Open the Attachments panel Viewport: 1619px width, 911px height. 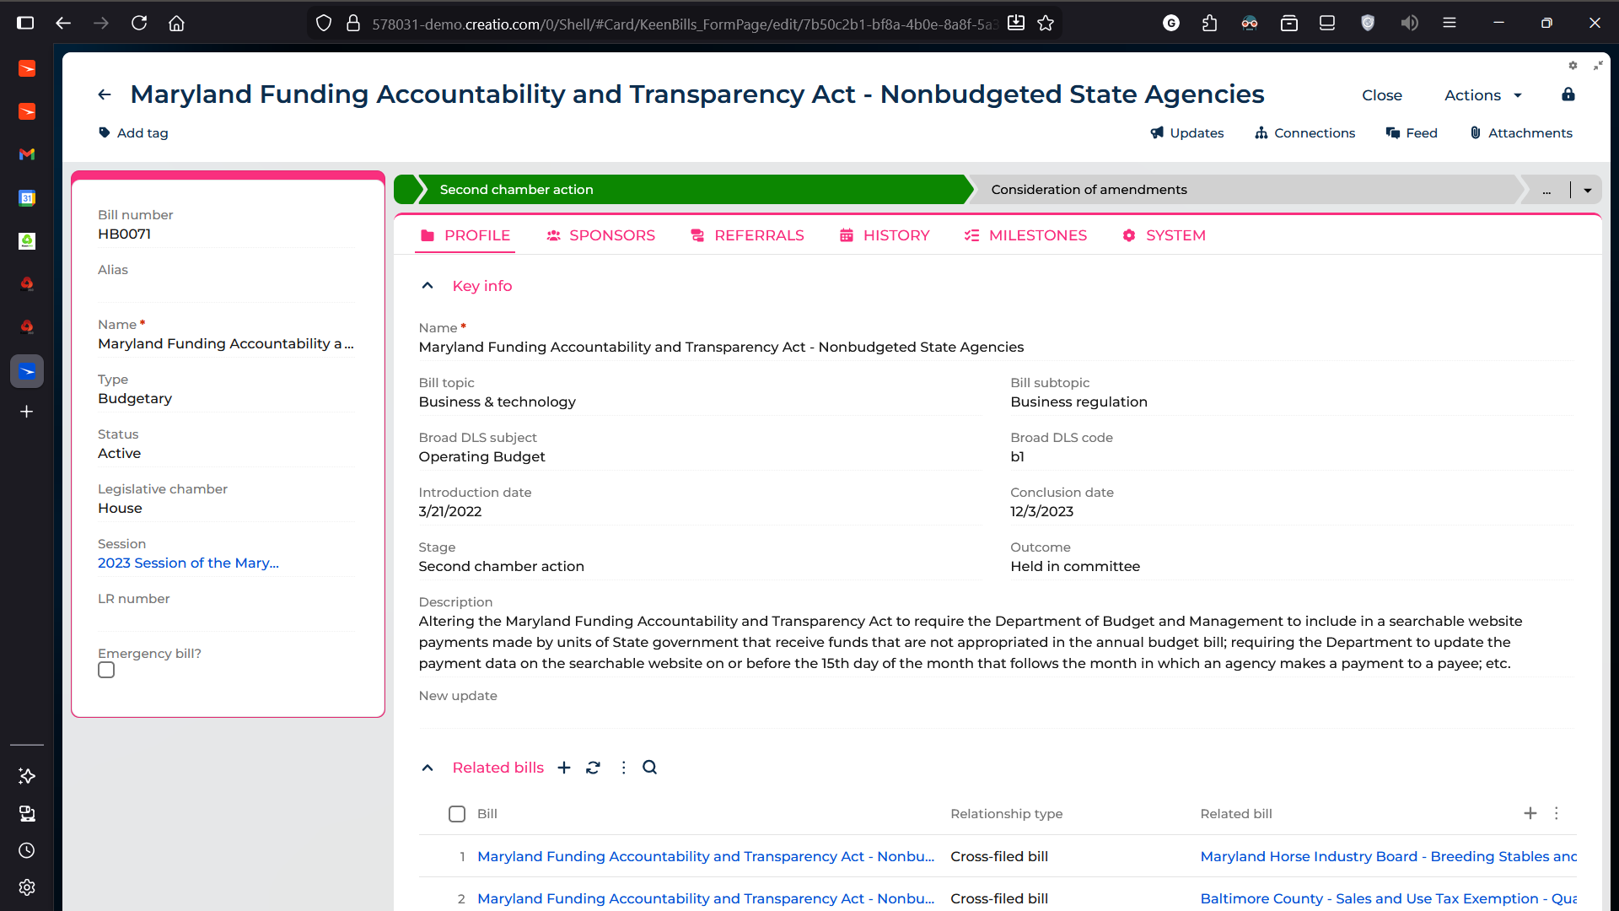tap(1521, 133)
